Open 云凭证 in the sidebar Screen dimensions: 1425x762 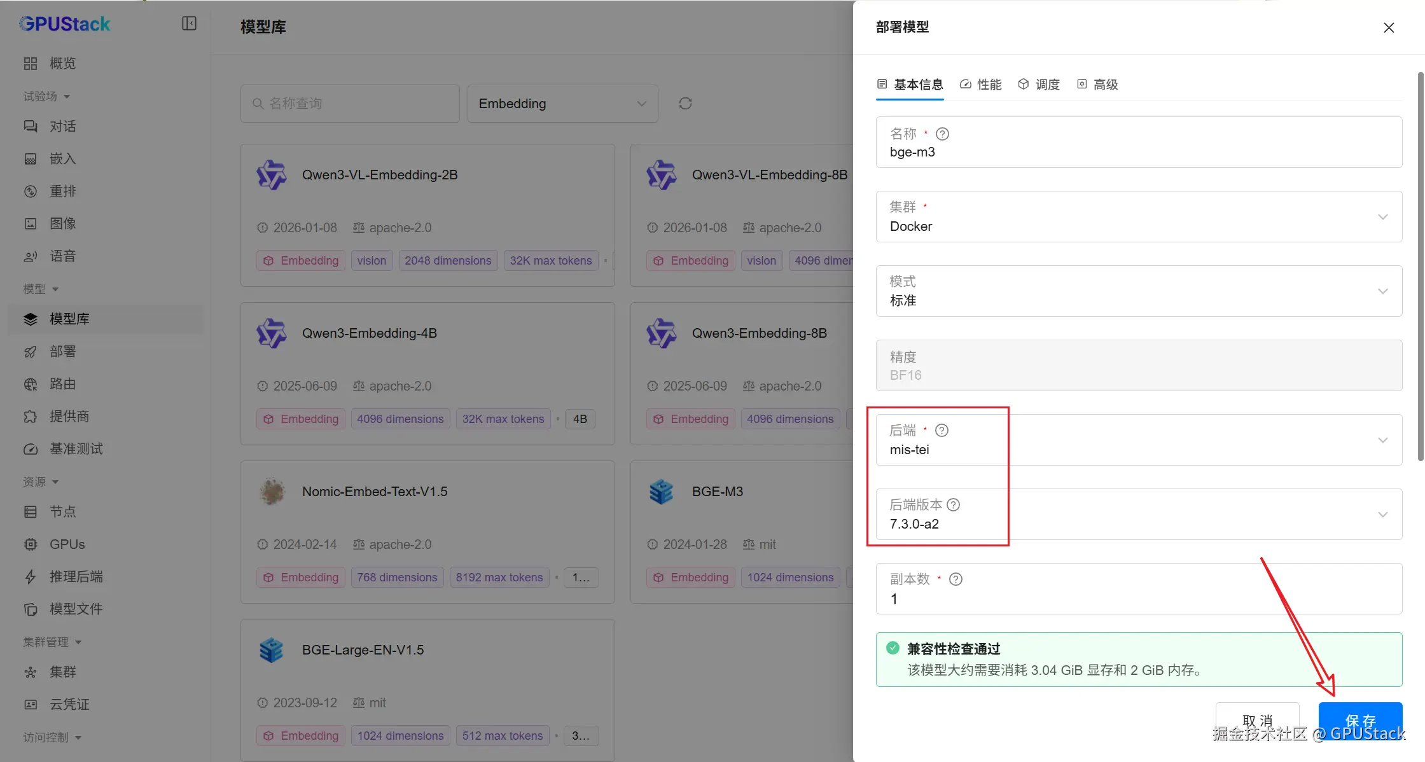click(x=69, y=704)
